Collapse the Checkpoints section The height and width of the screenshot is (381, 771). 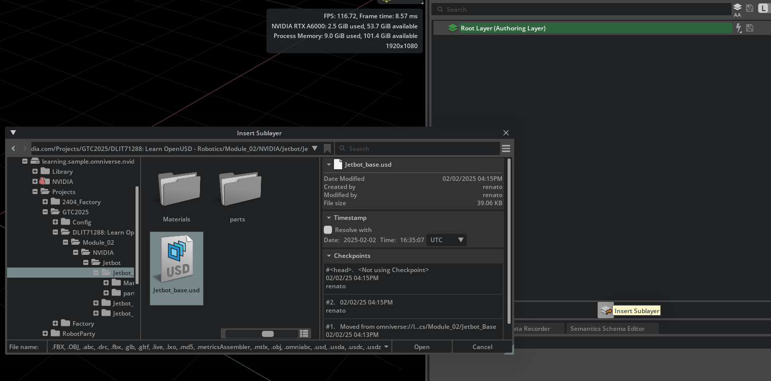329,256
